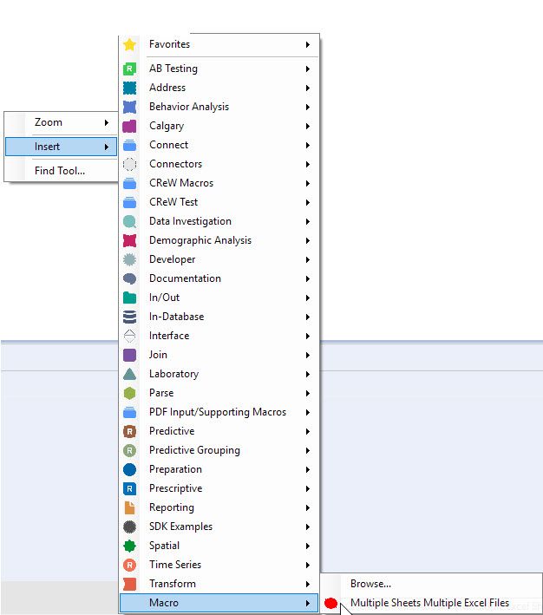
Task: Click the In-Database stack icon
Action: coord(129,317)
